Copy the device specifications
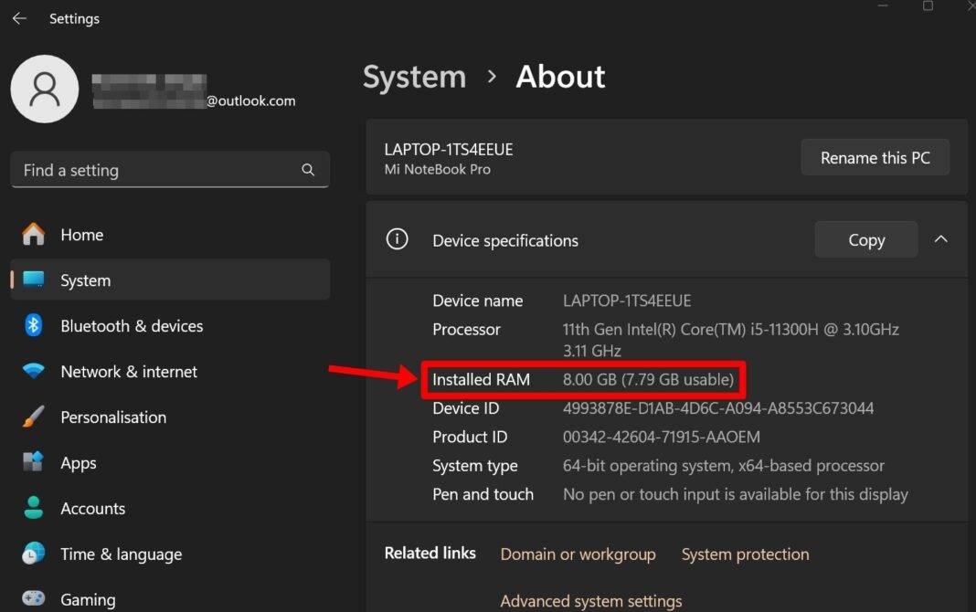 [x=865, y=238]
